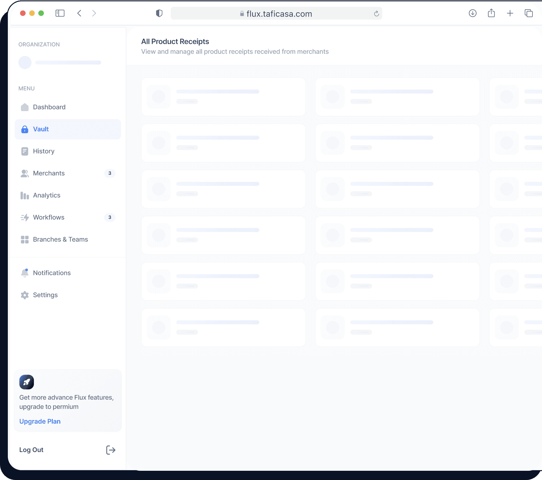
Task: Reload the page with refresh icon
Action: (x=376, y=14)
